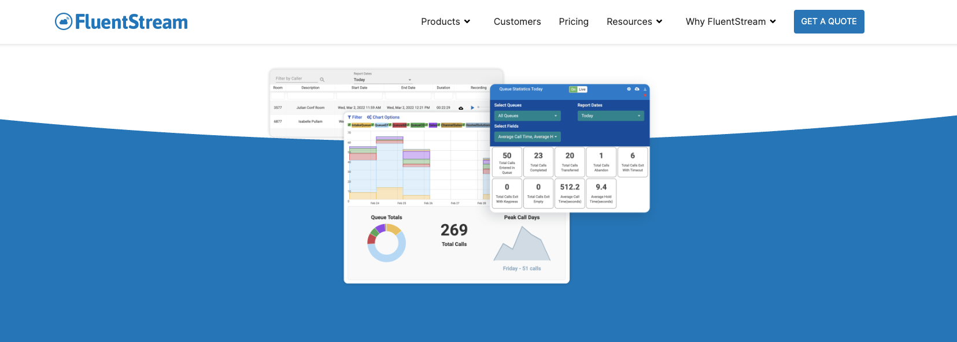The image size is (957, 342).
Task: Click the Filter by Caller field
Action: coord(296,79)
